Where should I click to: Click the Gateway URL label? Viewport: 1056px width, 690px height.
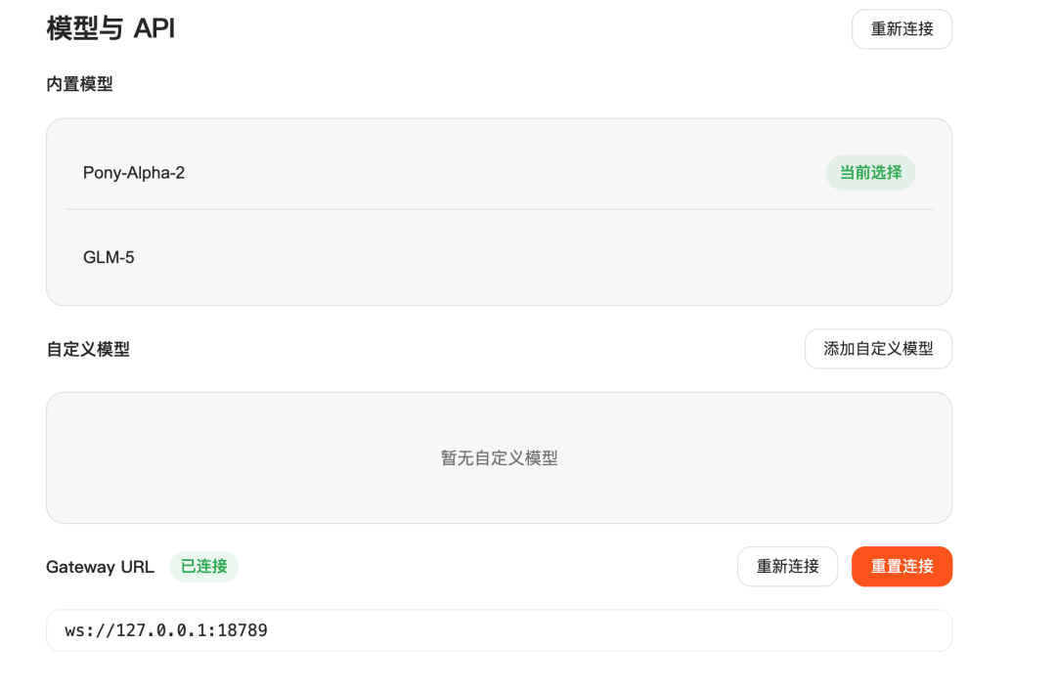tap(100, 567)
